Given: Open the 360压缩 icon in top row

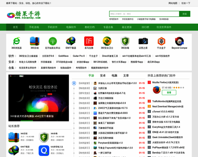Looking at the screenshot, I should tap(35, 41).
